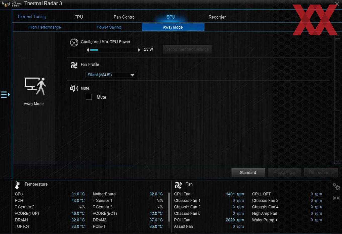This screenshot has width=342, height=234.
Task: Click the fan icon in Fan panel header
Action: (x=178, y=185)
